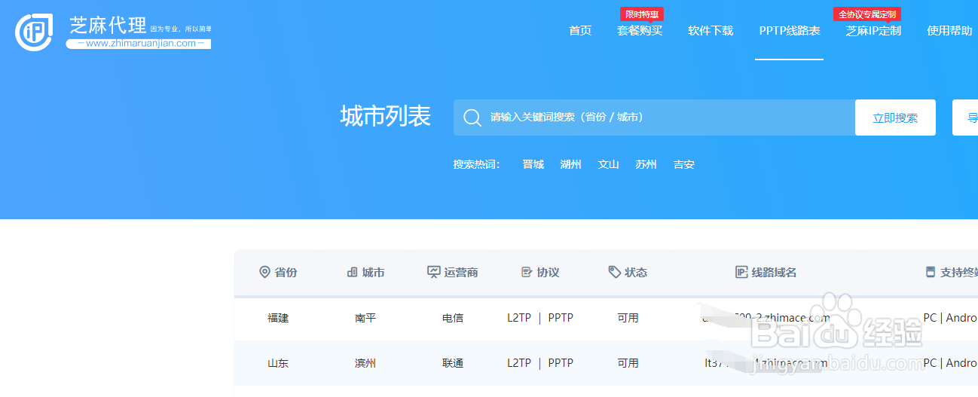This screenshot has width=978, height=397.
Task: Click the 立即搜索 button
Action: (x=895, y=118)
